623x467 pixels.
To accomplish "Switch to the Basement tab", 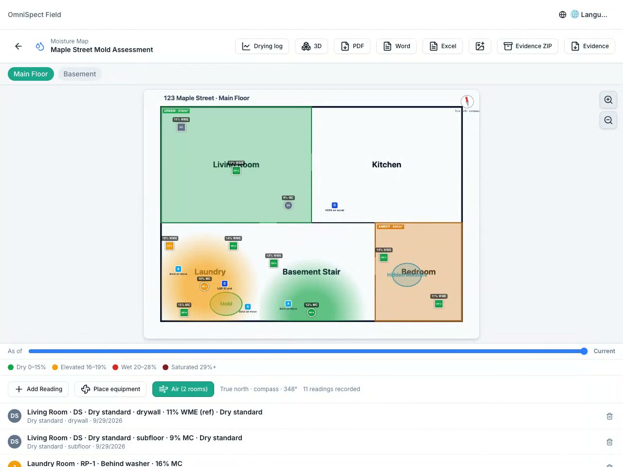I will point(80,74).
